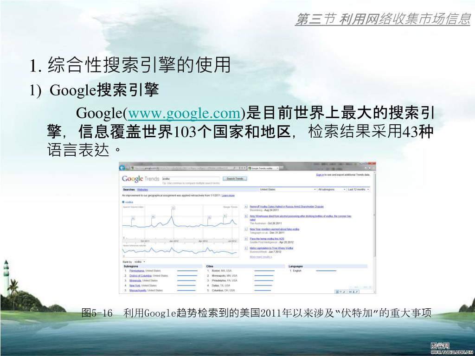The width and height of the screenshot is (475, 356).
Task: Click flag marker D on the chart
Action: pyautogui.click(x=209, y=217)
